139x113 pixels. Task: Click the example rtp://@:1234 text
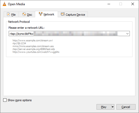[x=19, y=43]
